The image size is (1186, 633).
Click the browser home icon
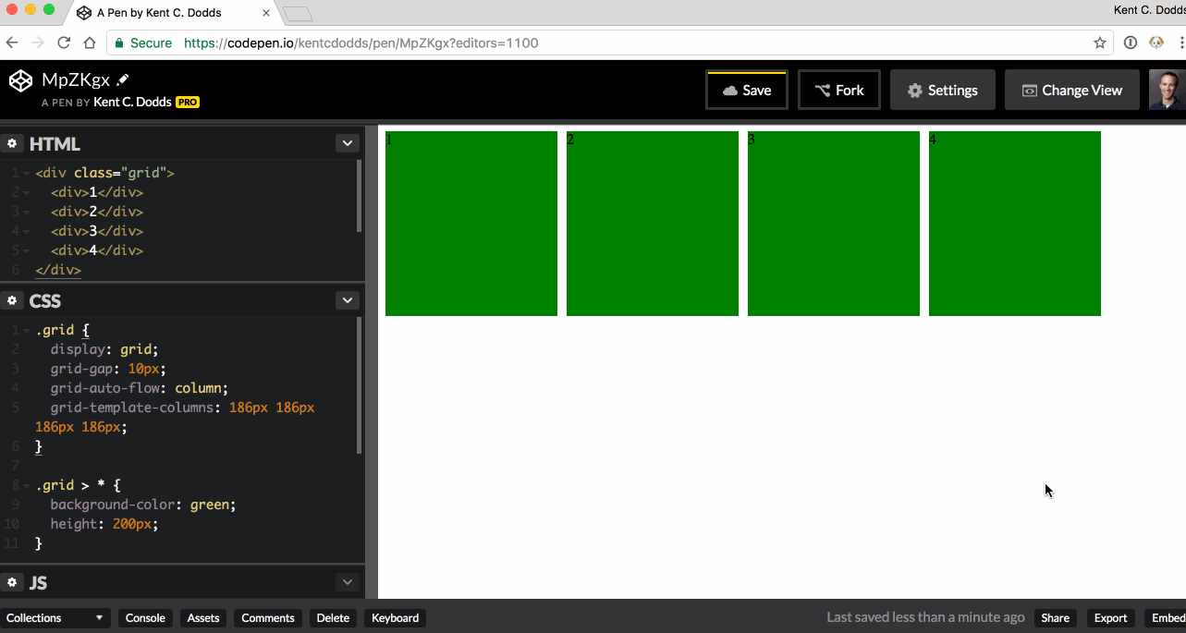90,43
